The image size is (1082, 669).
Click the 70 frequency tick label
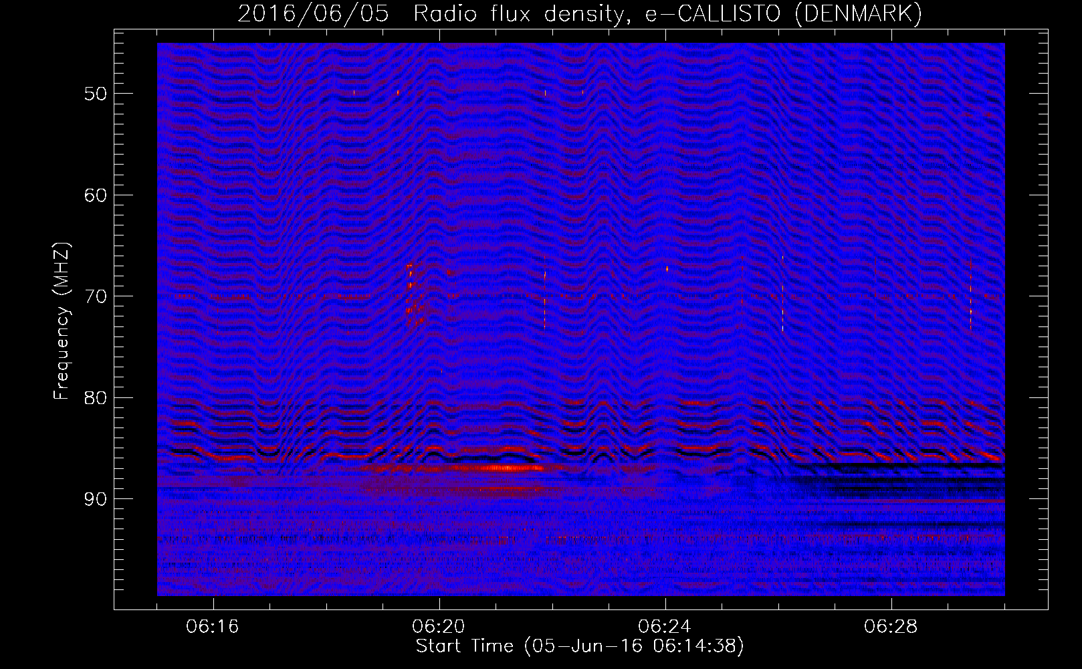click(x=95, y=296)
